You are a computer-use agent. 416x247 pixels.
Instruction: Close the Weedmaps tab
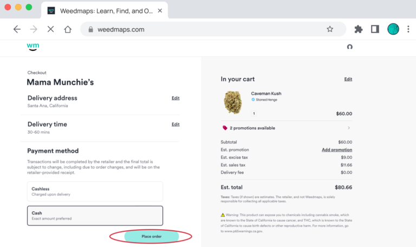coord(160,11)
